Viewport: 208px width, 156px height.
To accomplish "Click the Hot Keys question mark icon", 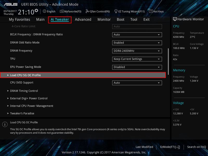I will click(x=151, y=11).
